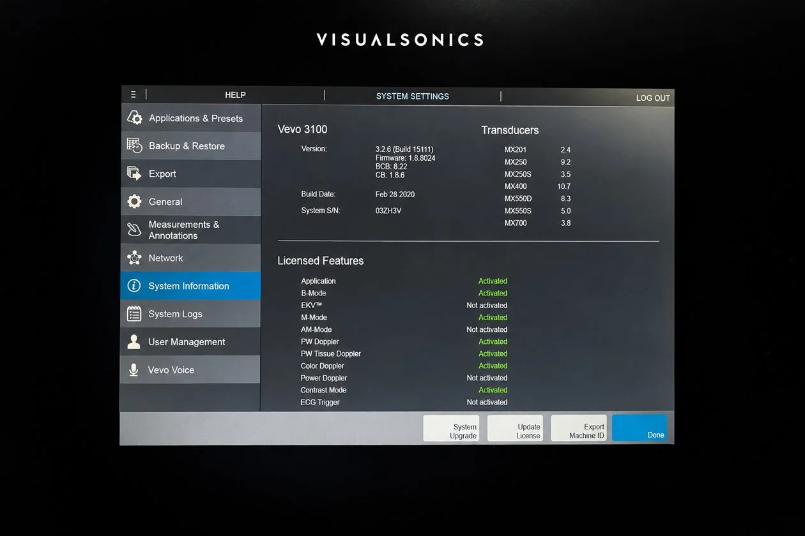Click the Vevo Voice microphone icon
The width and height of the screenshot is (805, 536).
(x=134, y=370)
